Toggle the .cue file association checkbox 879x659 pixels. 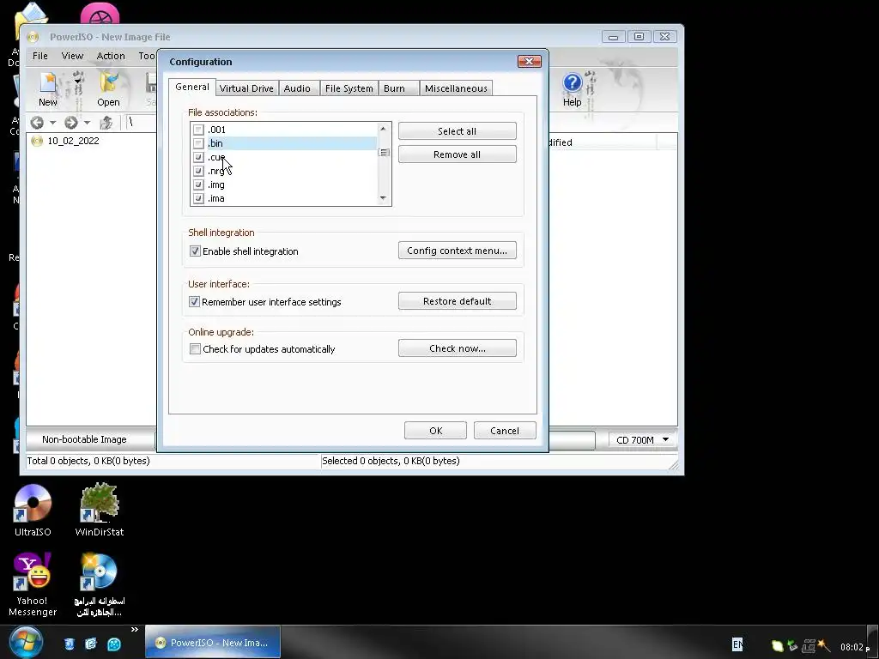pyautogui.click(x=198, y=157)
